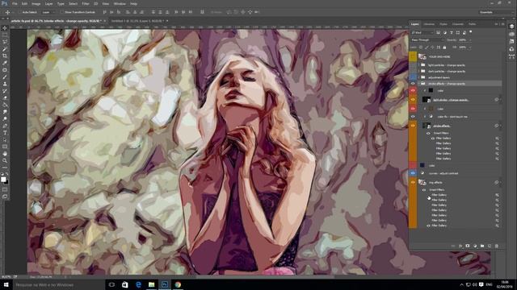Viewport: 517px width, 290px height.
Task: Show the light particles group
Action: [413, 65]
